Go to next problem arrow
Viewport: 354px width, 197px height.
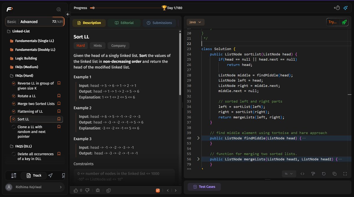(176, 191)
